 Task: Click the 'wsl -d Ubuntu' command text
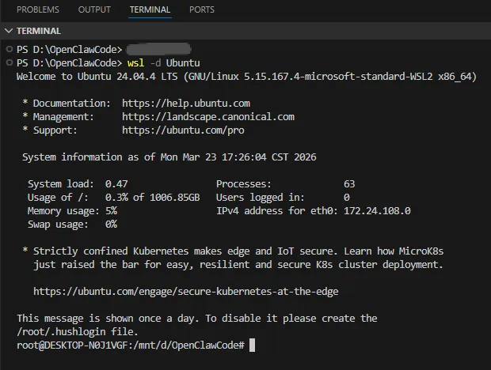click(163, 62)
